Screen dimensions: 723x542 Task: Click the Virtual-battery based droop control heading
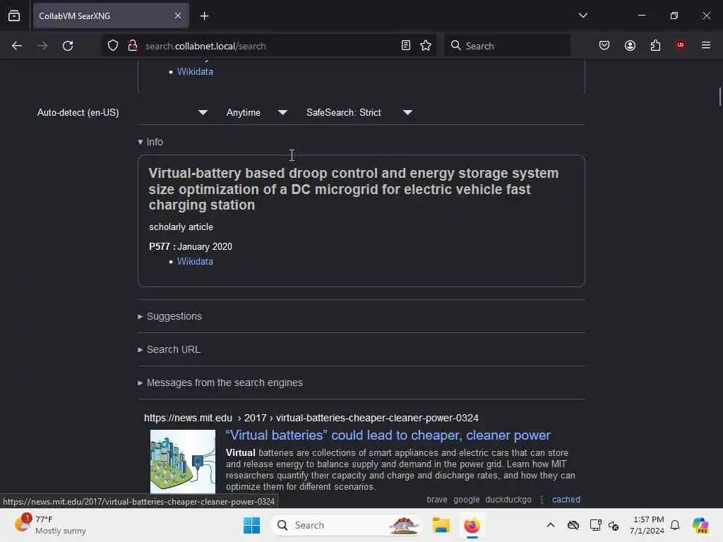[x=354, y=189]
